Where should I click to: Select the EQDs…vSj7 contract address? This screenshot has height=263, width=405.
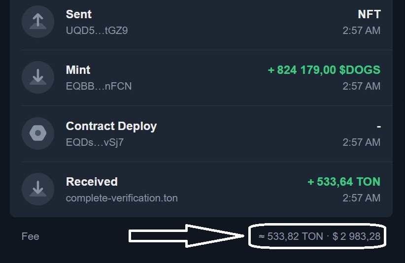(95, 142)
